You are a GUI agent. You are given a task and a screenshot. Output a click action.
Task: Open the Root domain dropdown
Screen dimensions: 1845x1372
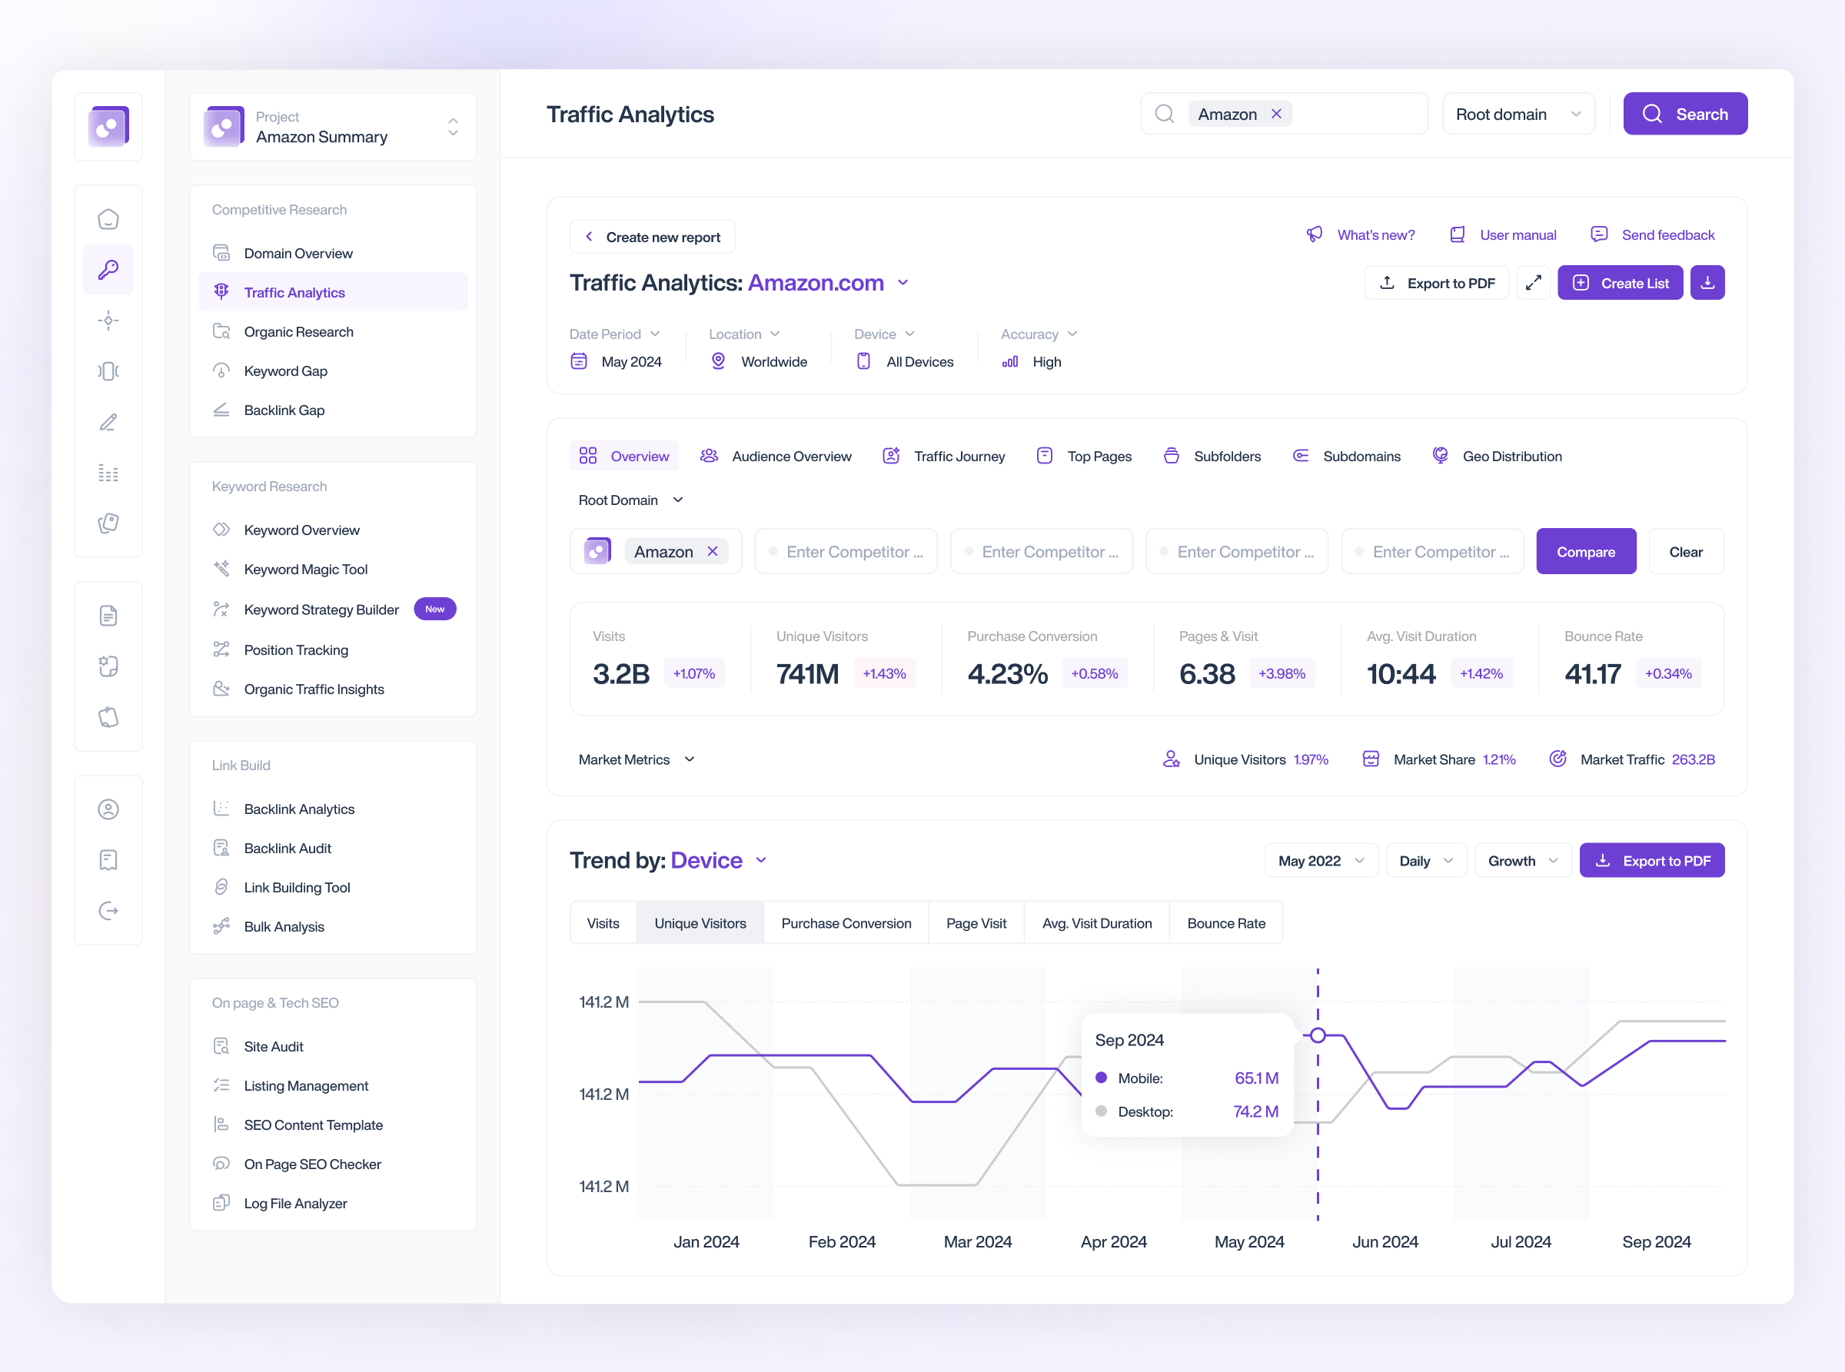(x=1518, y=114)
